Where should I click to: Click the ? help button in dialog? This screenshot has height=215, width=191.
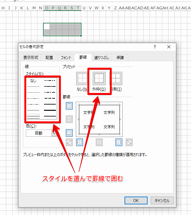click(x=155, y=47)
